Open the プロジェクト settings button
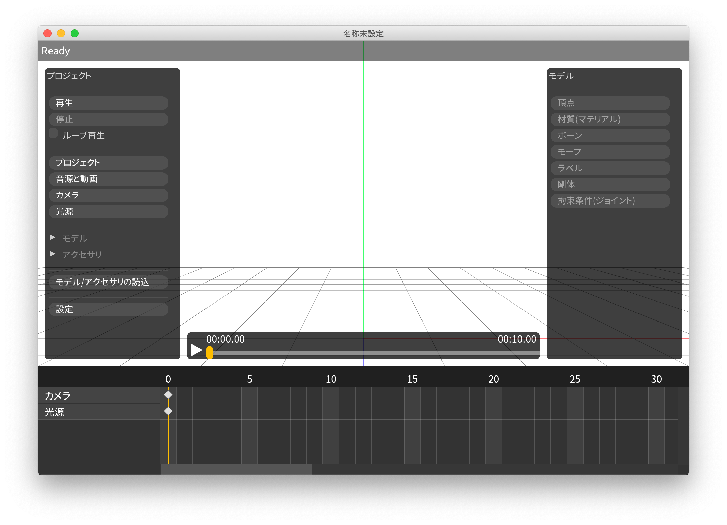Screen dimensions: 727x525 pyautogui.click(x=109, y=163)
